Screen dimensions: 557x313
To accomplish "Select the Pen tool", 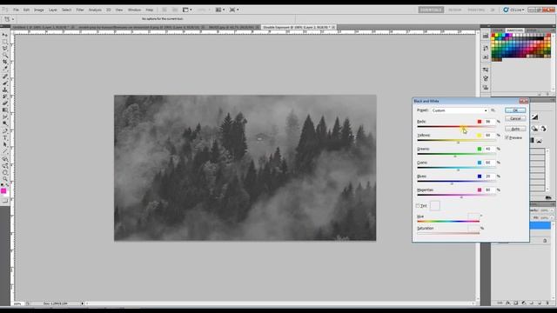I will tap(5, 131).
